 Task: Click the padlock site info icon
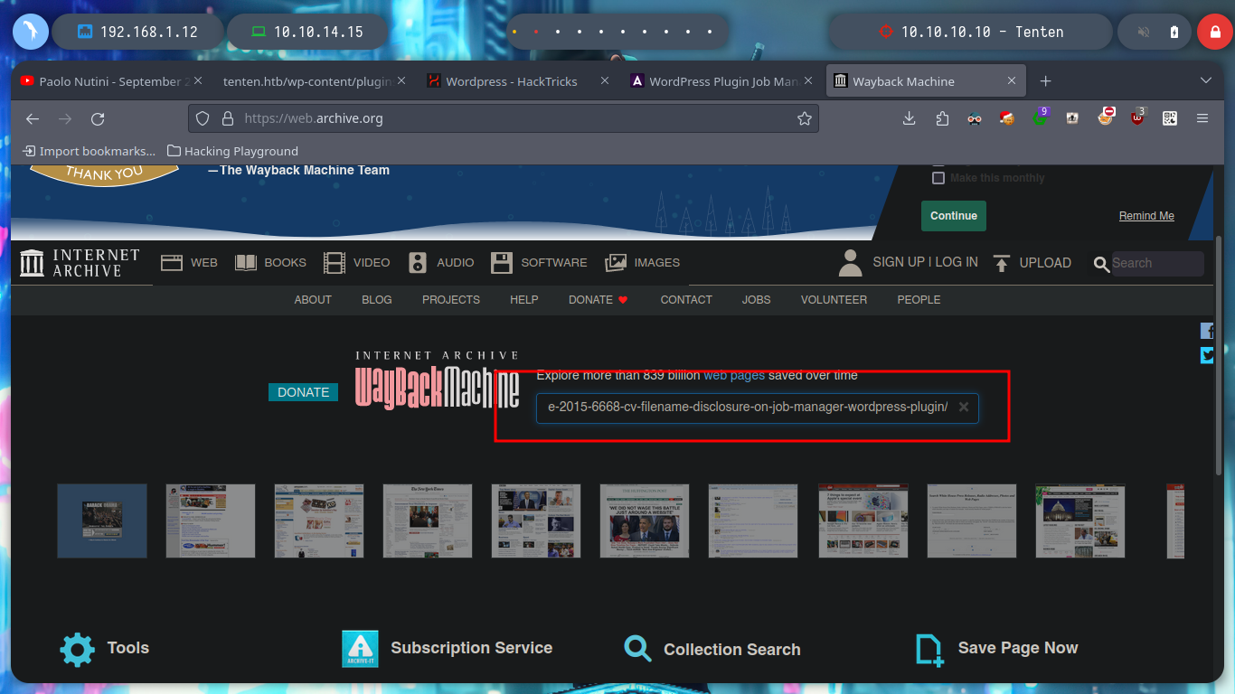pos(227,118)
